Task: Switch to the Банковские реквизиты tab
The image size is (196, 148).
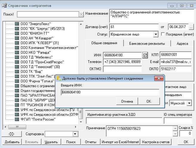Action: point(147,44)
